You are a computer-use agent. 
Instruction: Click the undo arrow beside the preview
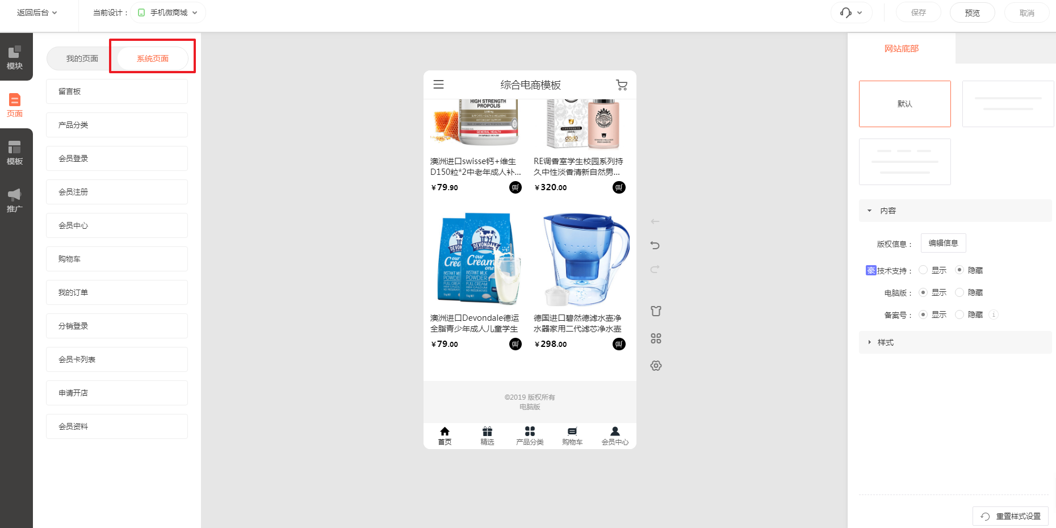coord(655,245)
